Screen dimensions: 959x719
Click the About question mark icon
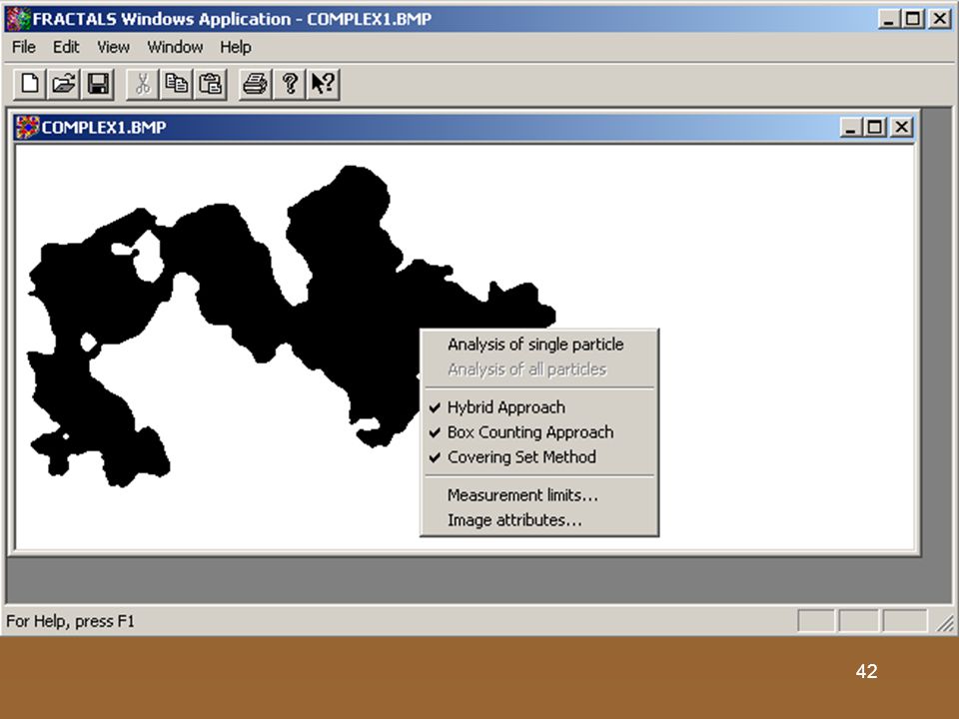(290, 84)
